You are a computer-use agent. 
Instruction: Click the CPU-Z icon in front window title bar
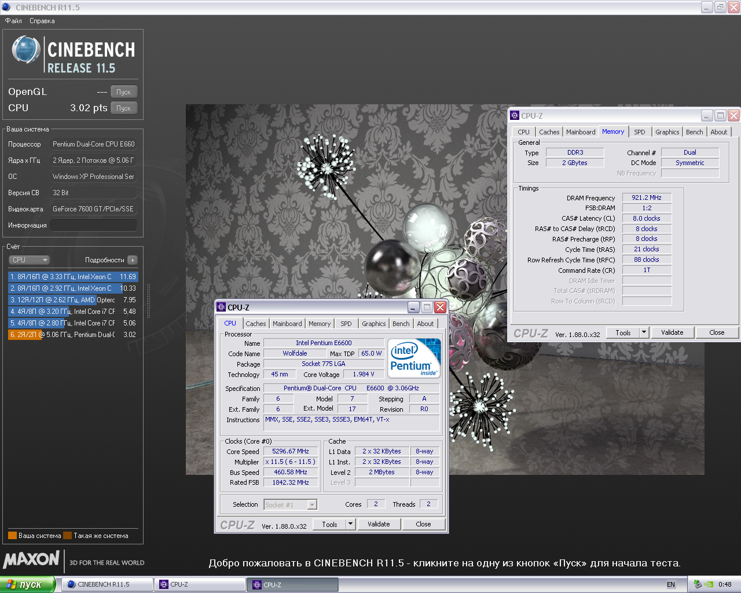pyautogui.click(x=221, y=308)
